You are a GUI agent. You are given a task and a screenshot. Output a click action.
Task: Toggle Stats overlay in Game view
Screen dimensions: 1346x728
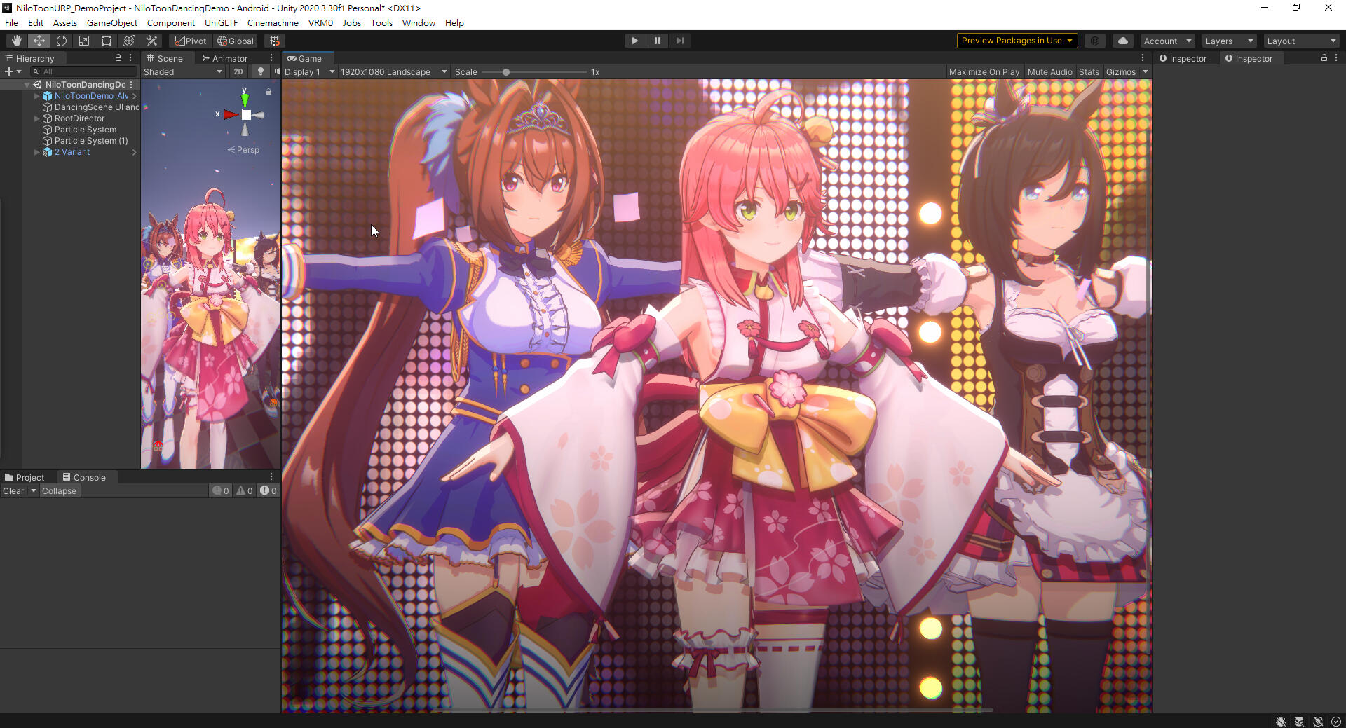[x=1089, y=71]
